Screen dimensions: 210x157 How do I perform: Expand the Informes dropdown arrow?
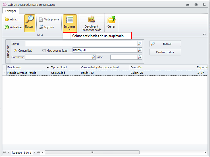pos(70,30)
